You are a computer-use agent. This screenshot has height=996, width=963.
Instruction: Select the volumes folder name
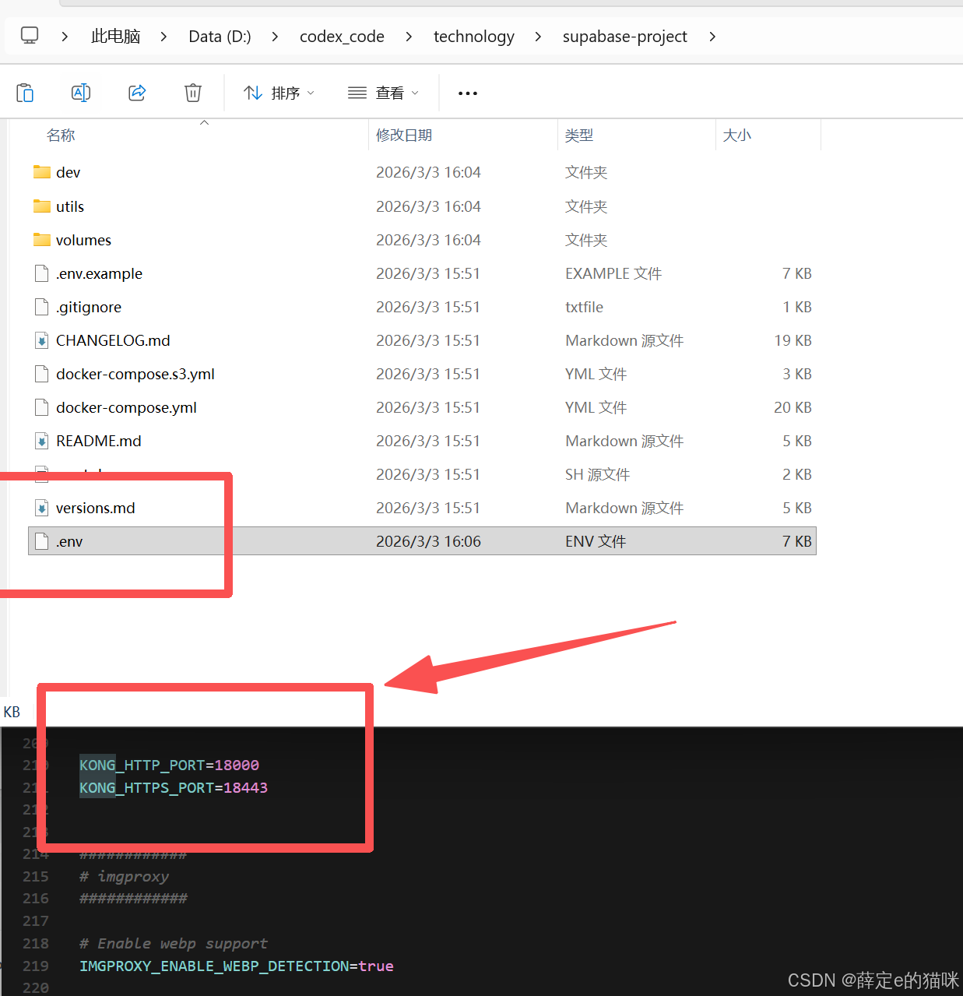(x=83, y=240)
